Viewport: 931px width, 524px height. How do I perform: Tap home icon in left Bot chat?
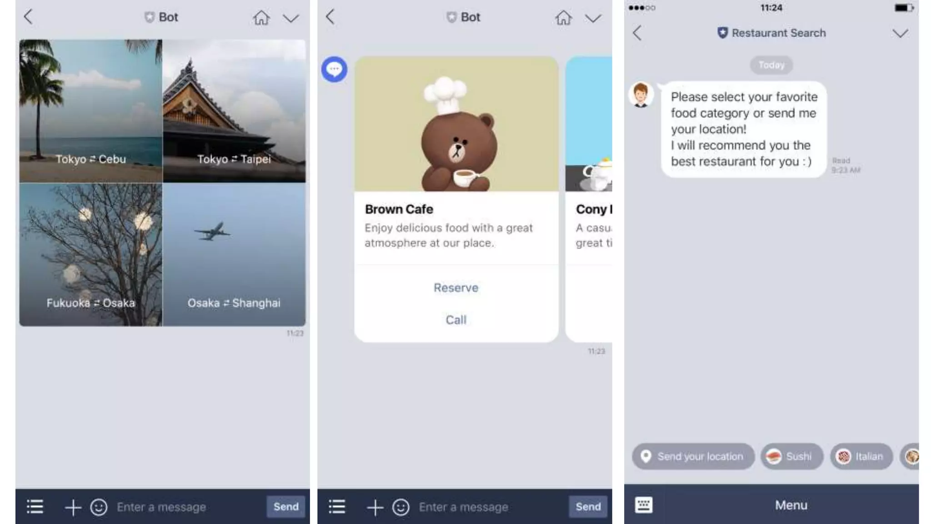click(x=261, y=18)
